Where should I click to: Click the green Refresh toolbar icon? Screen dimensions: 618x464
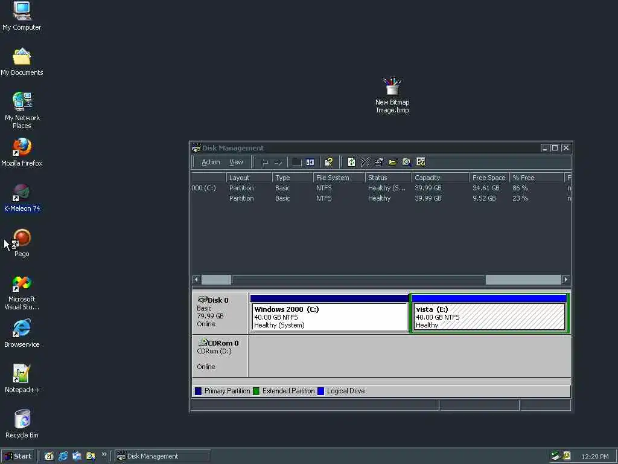351,162
